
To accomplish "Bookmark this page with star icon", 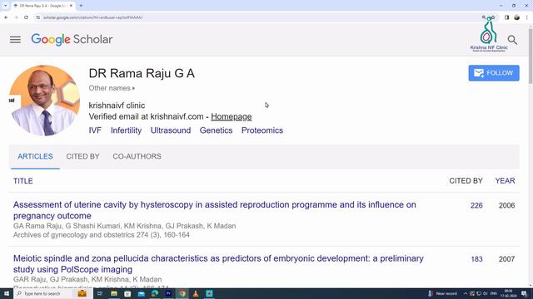I will point(493,17).
